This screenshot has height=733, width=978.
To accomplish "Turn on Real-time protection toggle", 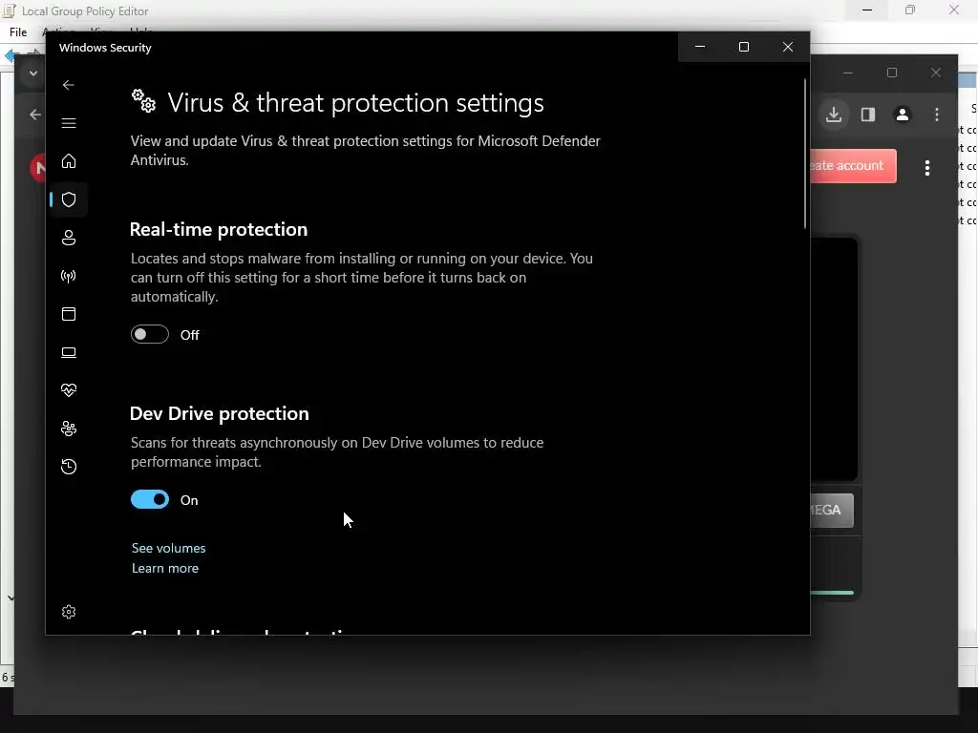I will (150, 334).
